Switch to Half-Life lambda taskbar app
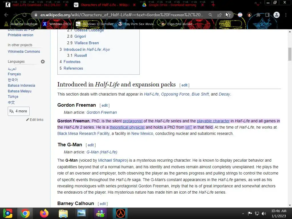 point(120,213)
